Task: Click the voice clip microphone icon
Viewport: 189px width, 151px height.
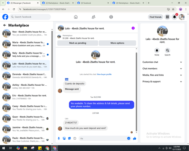Action: 59,139
